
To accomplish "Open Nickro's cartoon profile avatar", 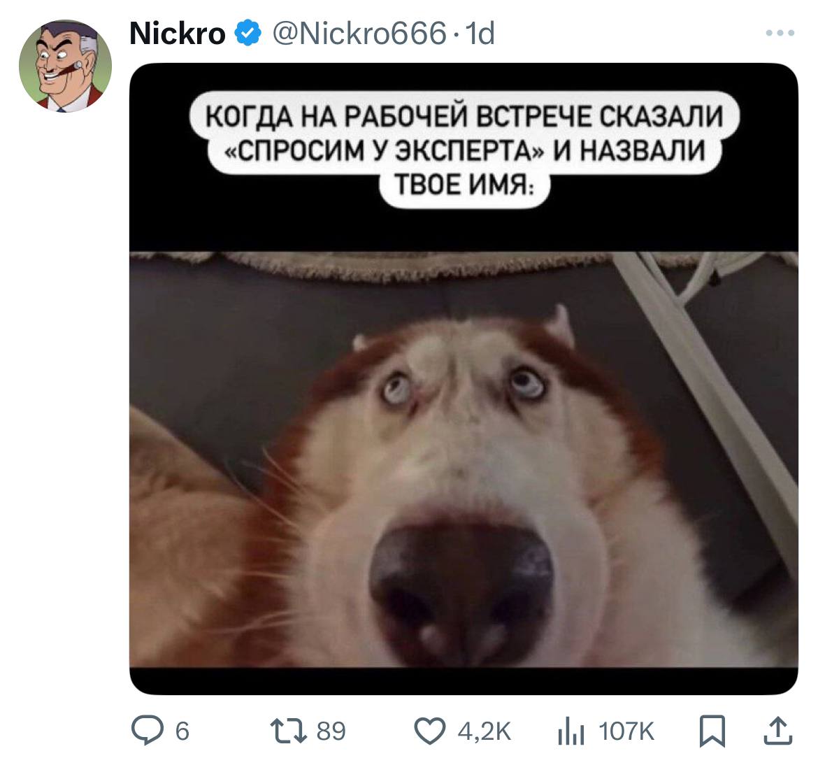I will [65, 66].
